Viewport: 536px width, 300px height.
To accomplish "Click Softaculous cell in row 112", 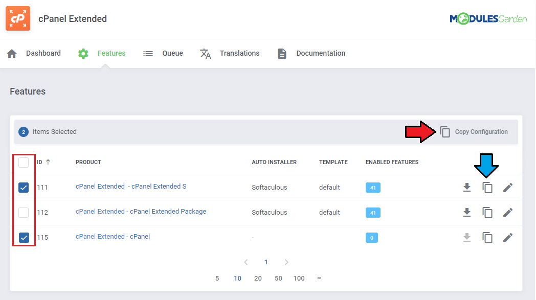I will (270, 213).
